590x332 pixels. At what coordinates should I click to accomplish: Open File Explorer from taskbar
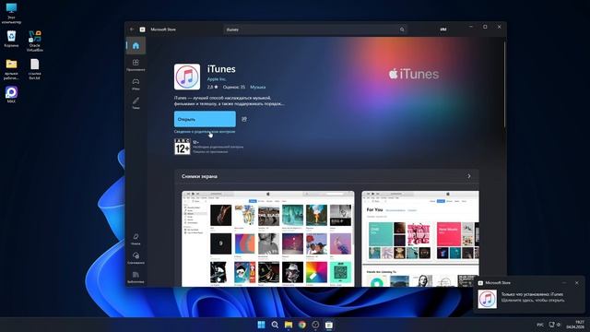point(289,325)
